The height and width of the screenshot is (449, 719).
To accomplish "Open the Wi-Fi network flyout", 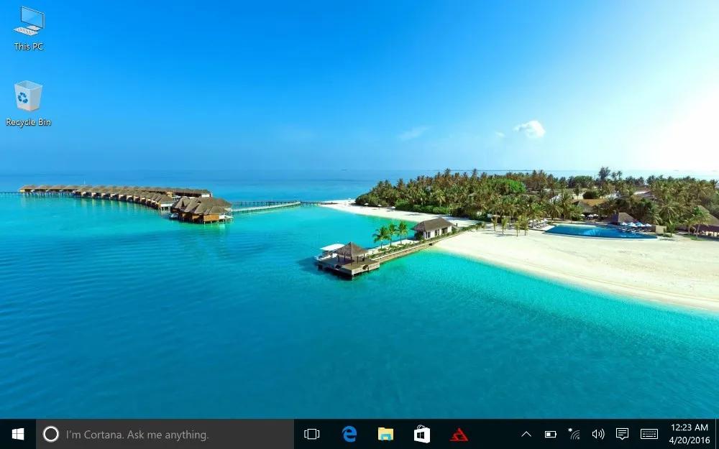I will [574, 433].
